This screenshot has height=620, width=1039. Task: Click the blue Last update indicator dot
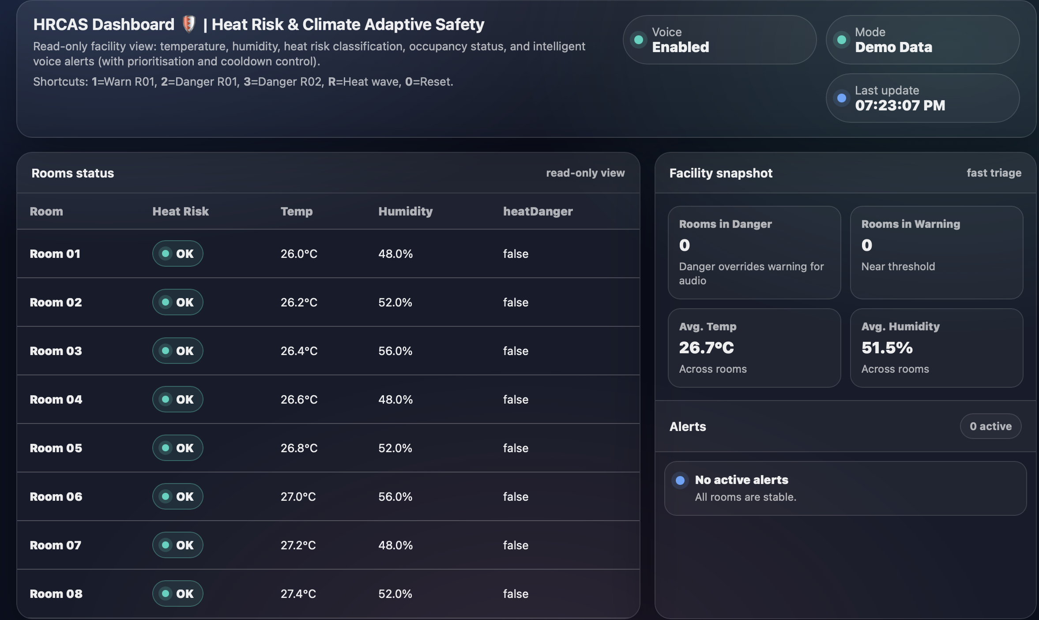coord(841,98)
